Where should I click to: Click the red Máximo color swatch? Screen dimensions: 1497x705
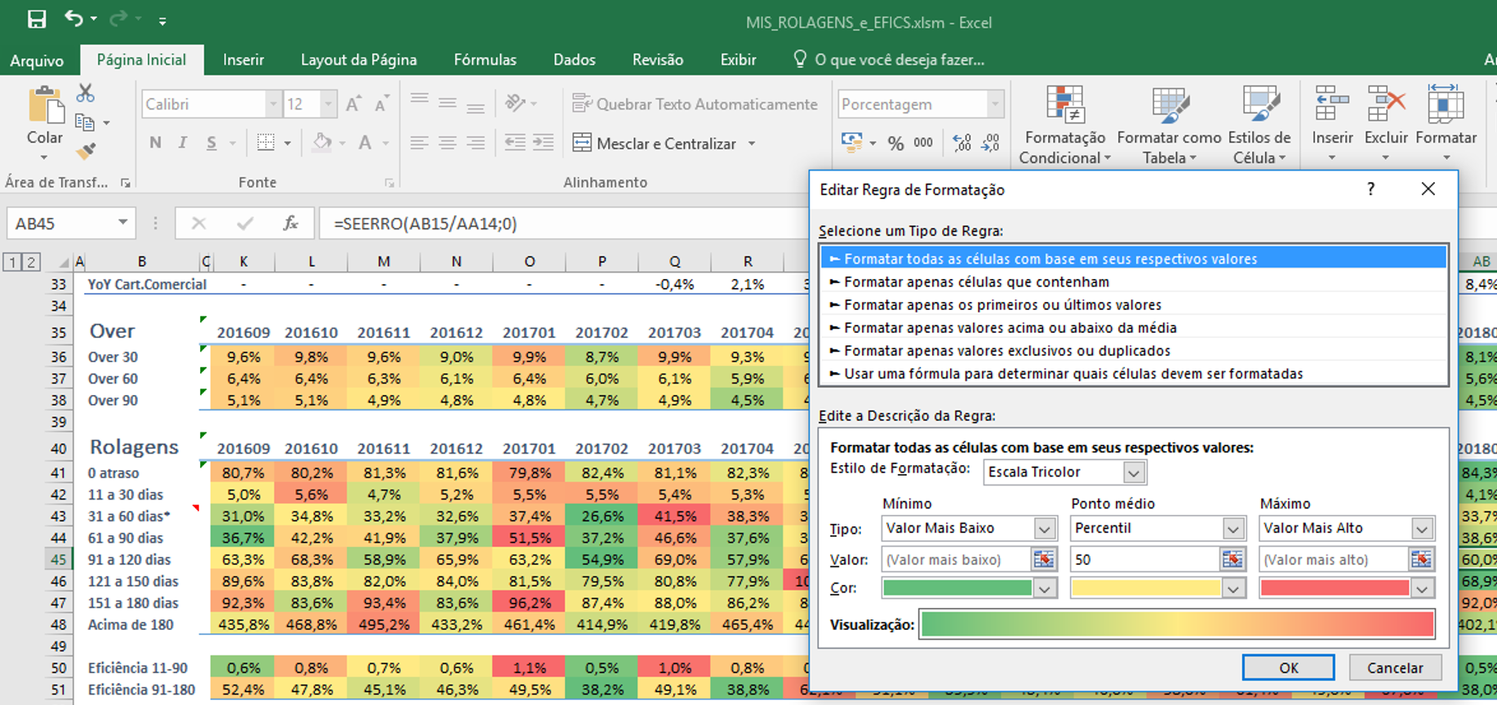pos(1334,588)
